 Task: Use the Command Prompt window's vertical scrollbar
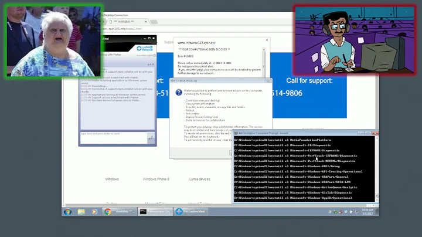pos(376,168)
